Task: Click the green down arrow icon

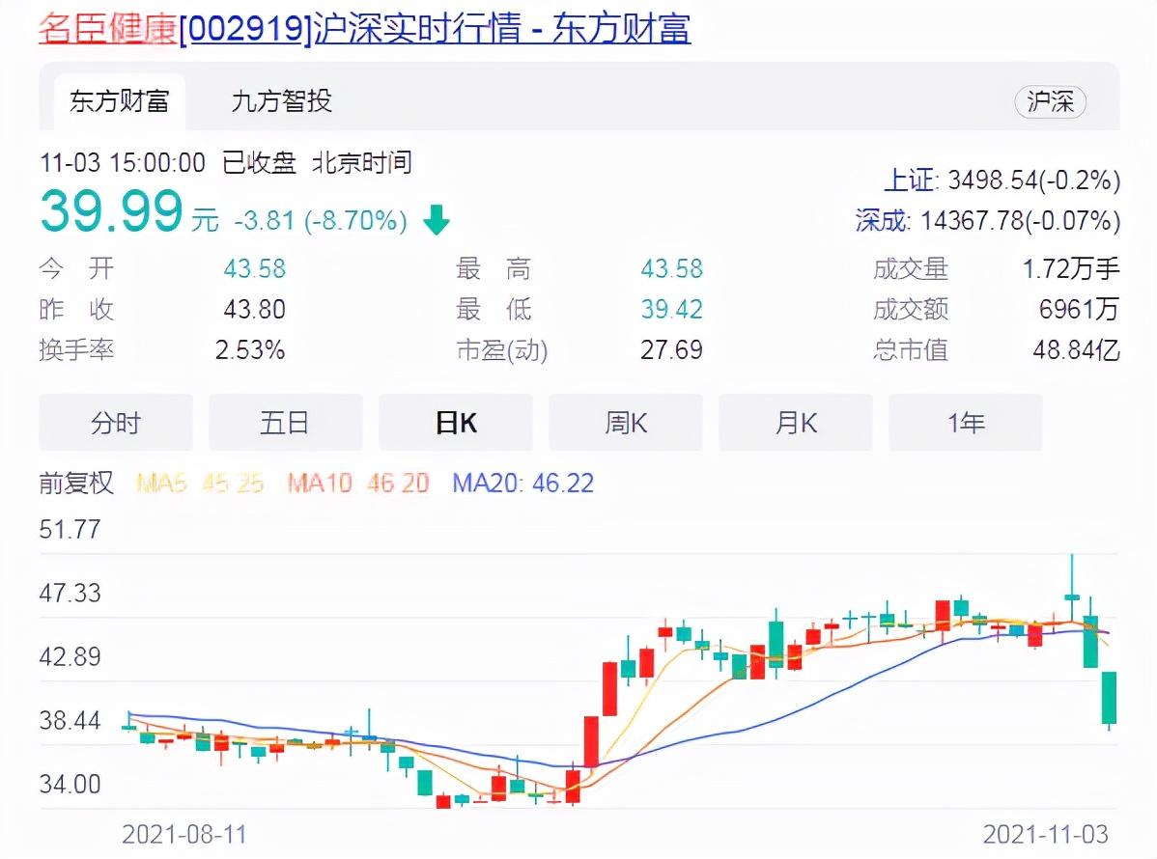Action: (437, 221)
